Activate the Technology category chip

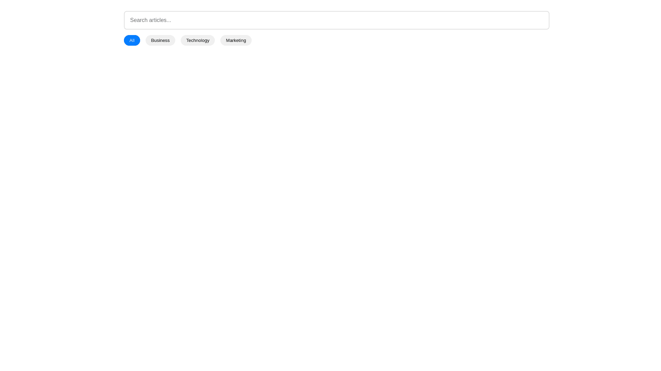point(198,41)
